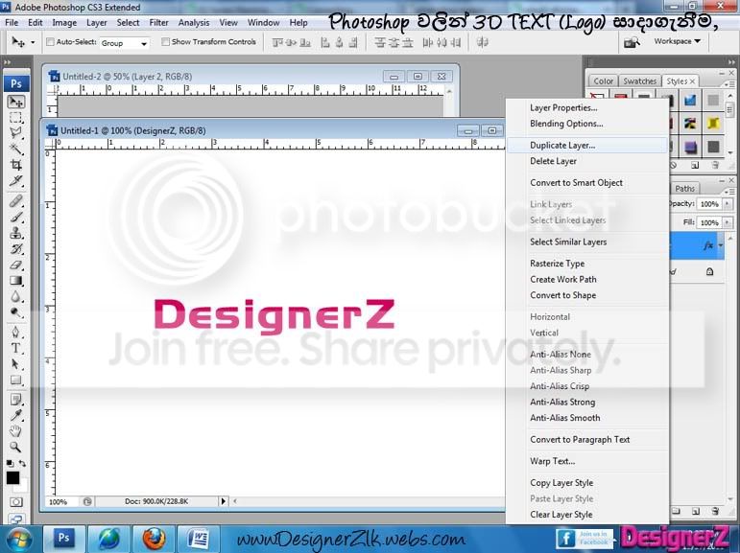740x553 pixels.
Task: Open the Group dropdown in options bar
Action: [x=124, y=43]
